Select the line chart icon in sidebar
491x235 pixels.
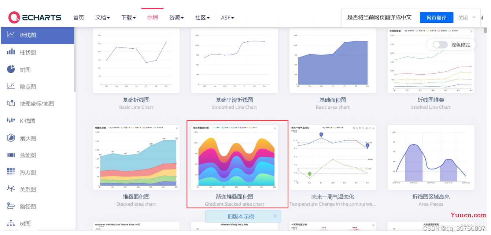point(11,35)
